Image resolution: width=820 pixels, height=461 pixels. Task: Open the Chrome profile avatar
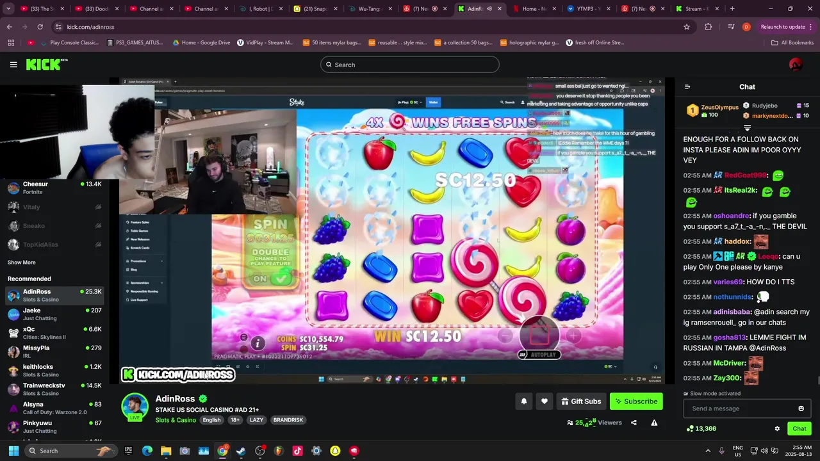[746, 27]
